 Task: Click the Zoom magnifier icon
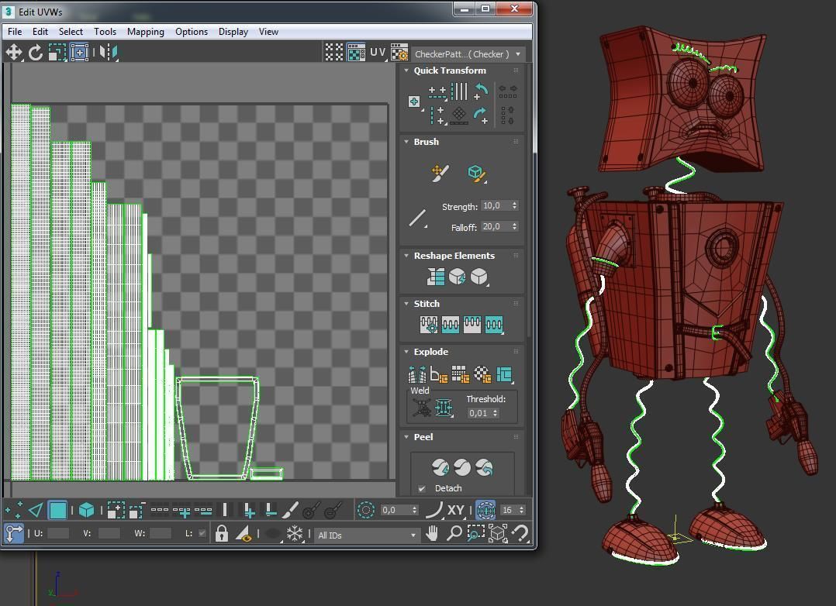tap(454, 534)
